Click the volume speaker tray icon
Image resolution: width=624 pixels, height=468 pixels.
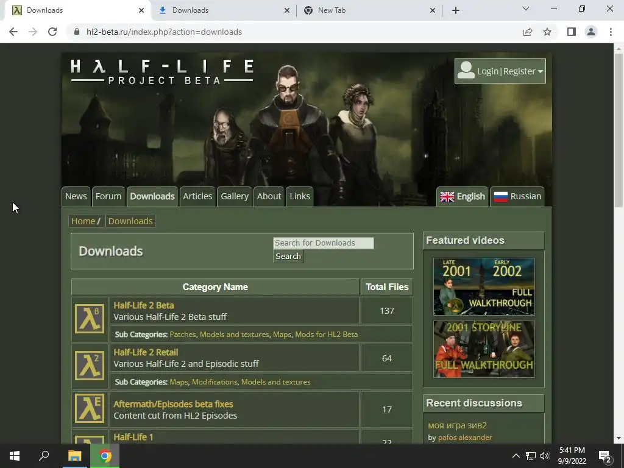pyautogui.click(x=545, y=456)
